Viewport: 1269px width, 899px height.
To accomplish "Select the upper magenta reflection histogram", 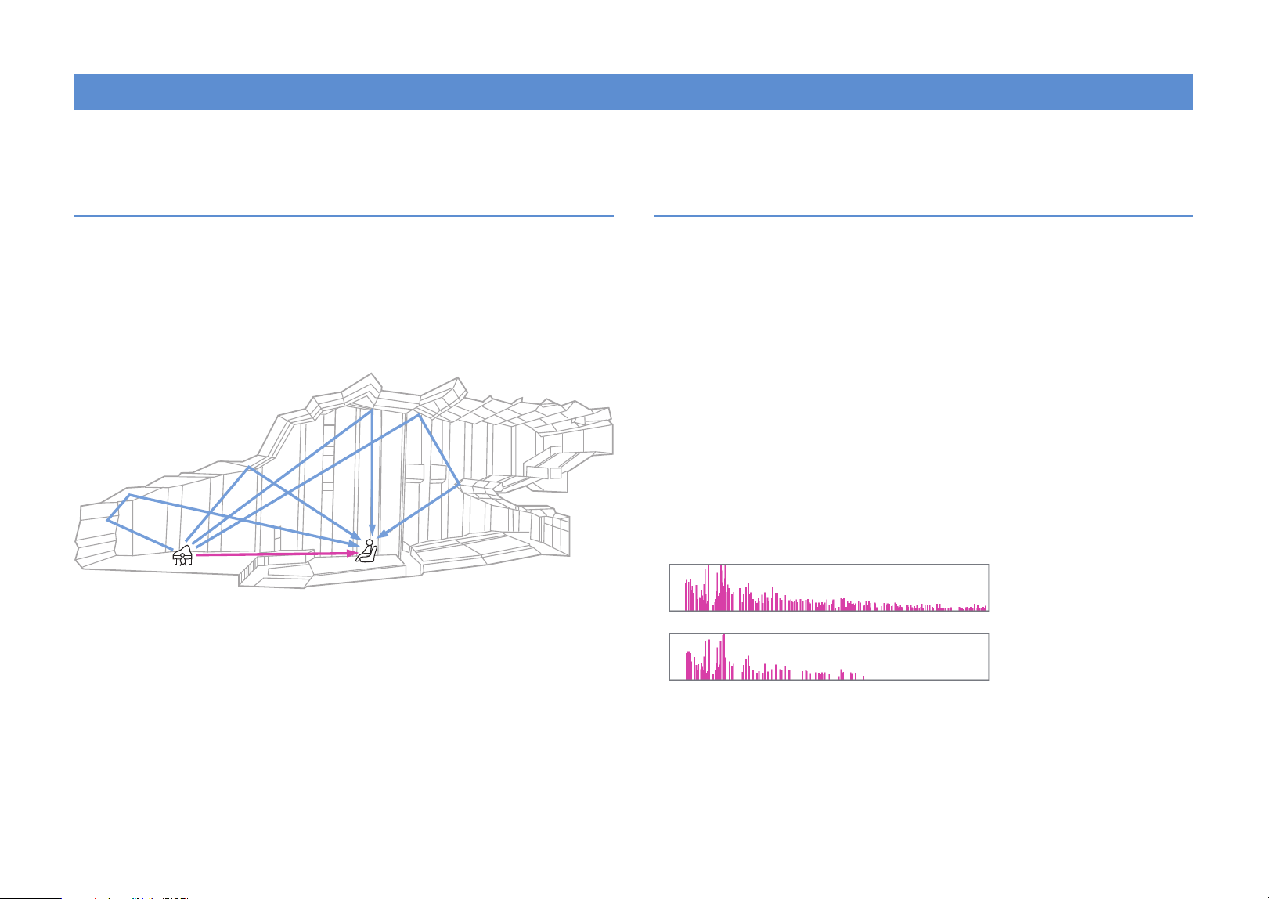I will (x=829, y=587).
